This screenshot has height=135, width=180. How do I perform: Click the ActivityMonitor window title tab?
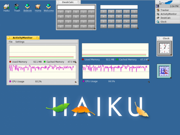pos(23,37)
